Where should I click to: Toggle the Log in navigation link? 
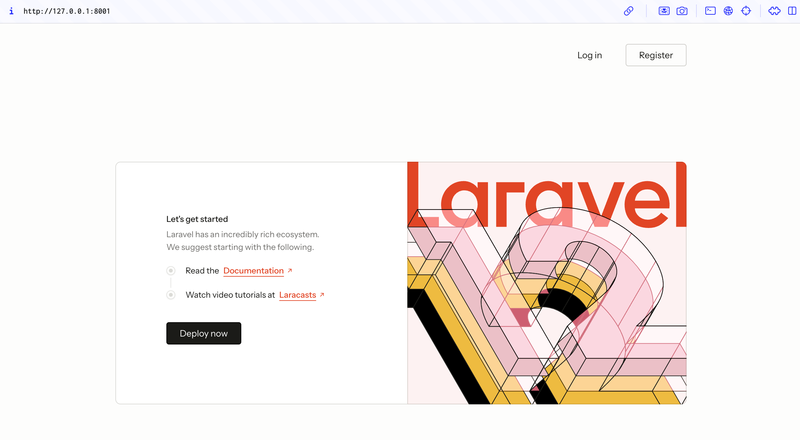(590, 55)
